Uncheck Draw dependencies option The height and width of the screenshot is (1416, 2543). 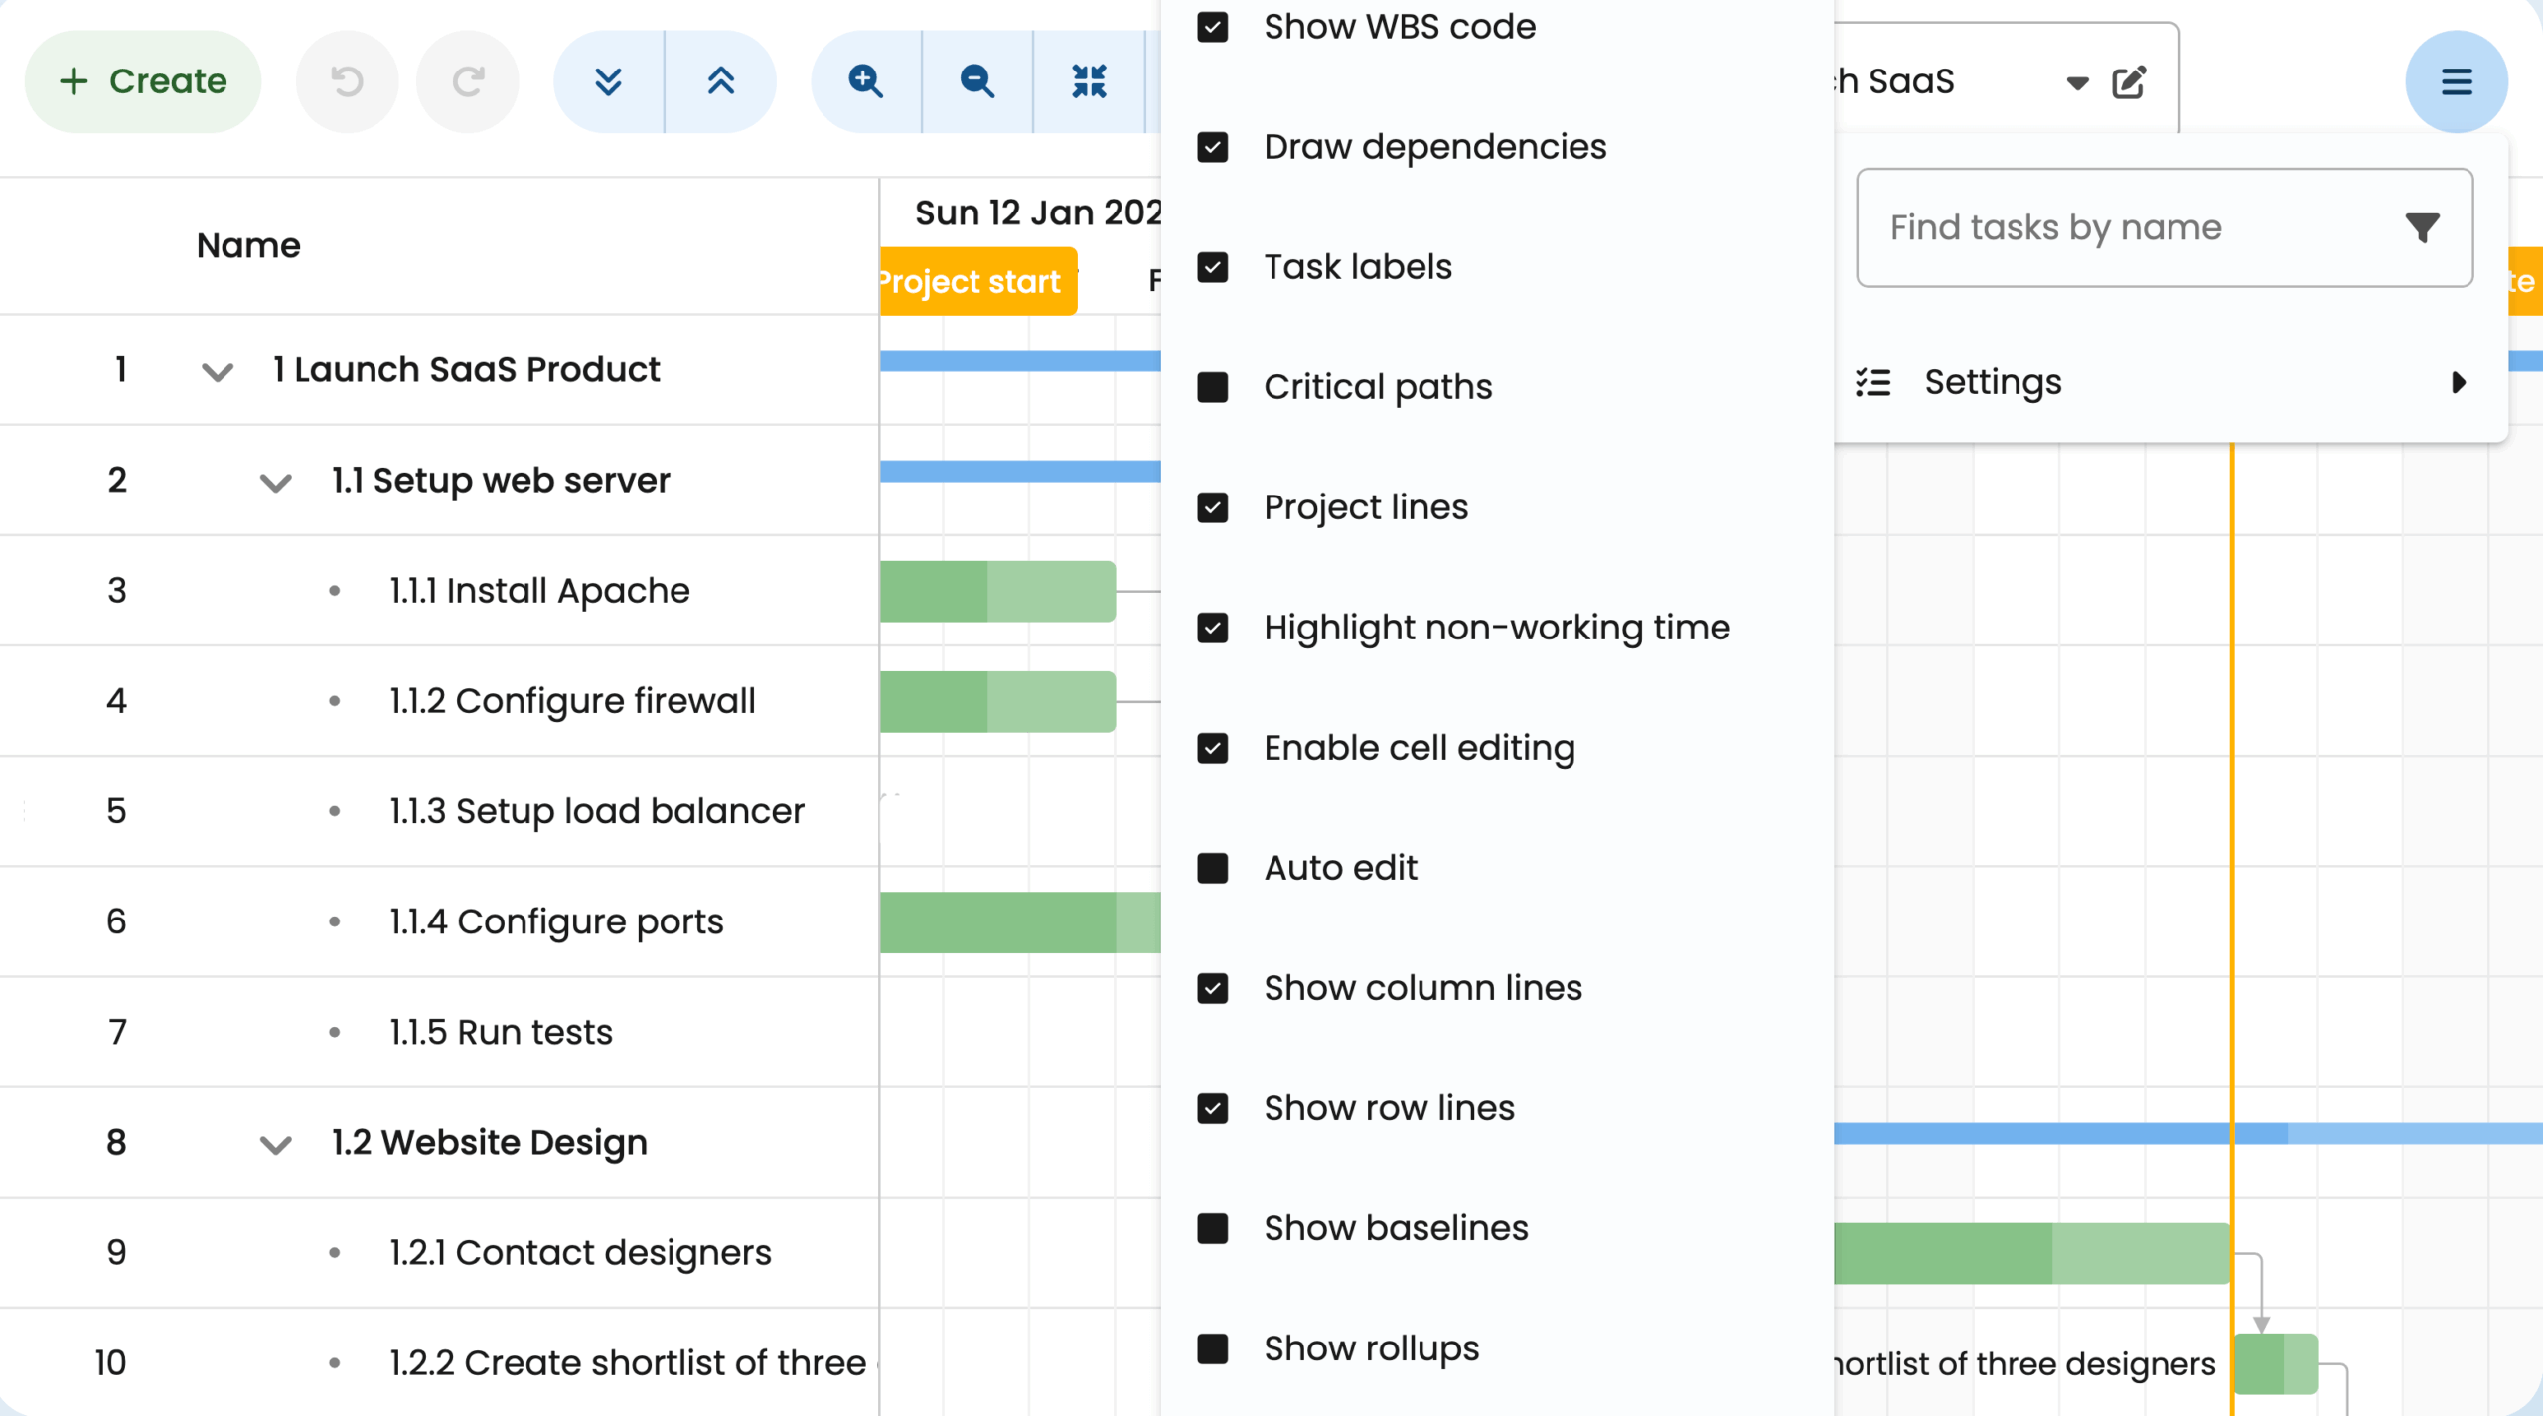point(1213,147)
